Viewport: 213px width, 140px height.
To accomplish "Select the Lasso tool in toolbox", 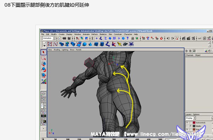I will click(x=44, y=58).
